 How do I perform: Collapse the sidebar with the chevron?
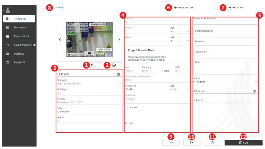pyautogui.click(x=3, y=10)
